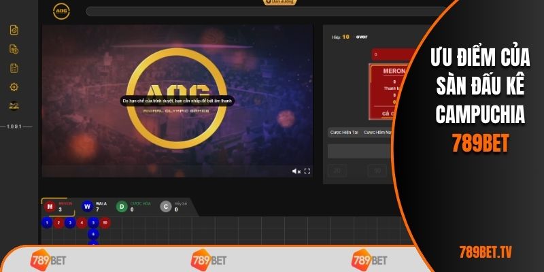Click the round rooster avatar icon
Screen dimensions: 544x272
click(14, 106)
